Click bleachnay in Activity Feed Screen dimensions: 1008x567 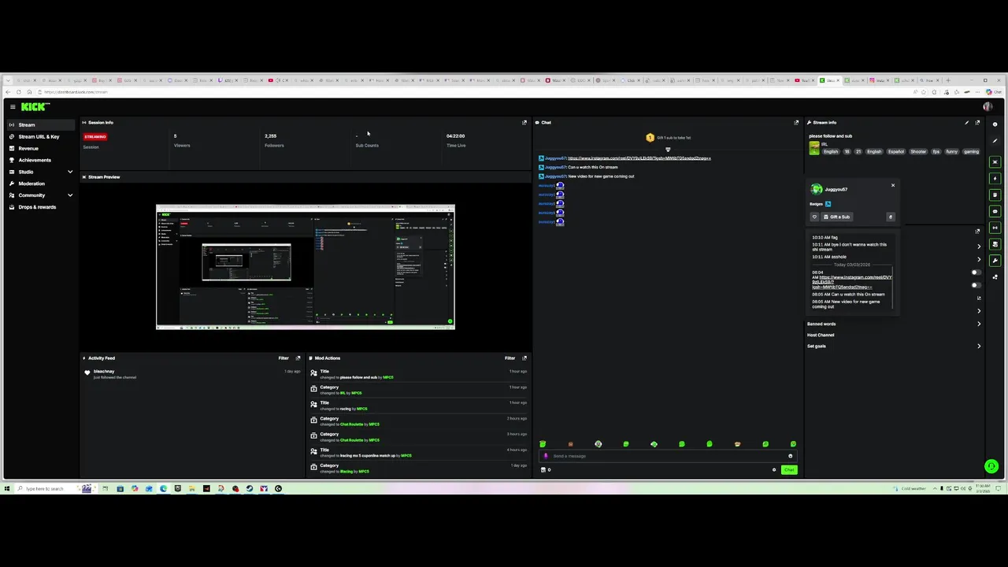click(104, 372)
